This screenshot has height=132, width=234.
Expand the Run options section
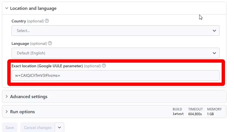click(114, 112)
